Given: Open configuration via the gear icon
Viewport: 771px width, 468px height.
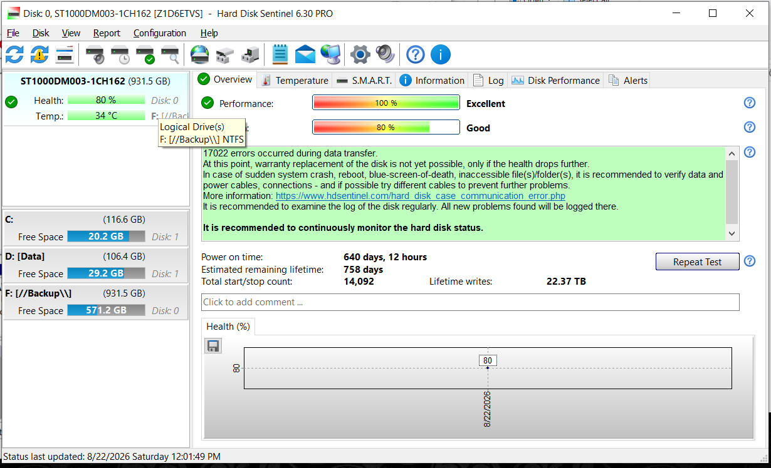Looking at the screenshot, I should click(x=360, y=54).
